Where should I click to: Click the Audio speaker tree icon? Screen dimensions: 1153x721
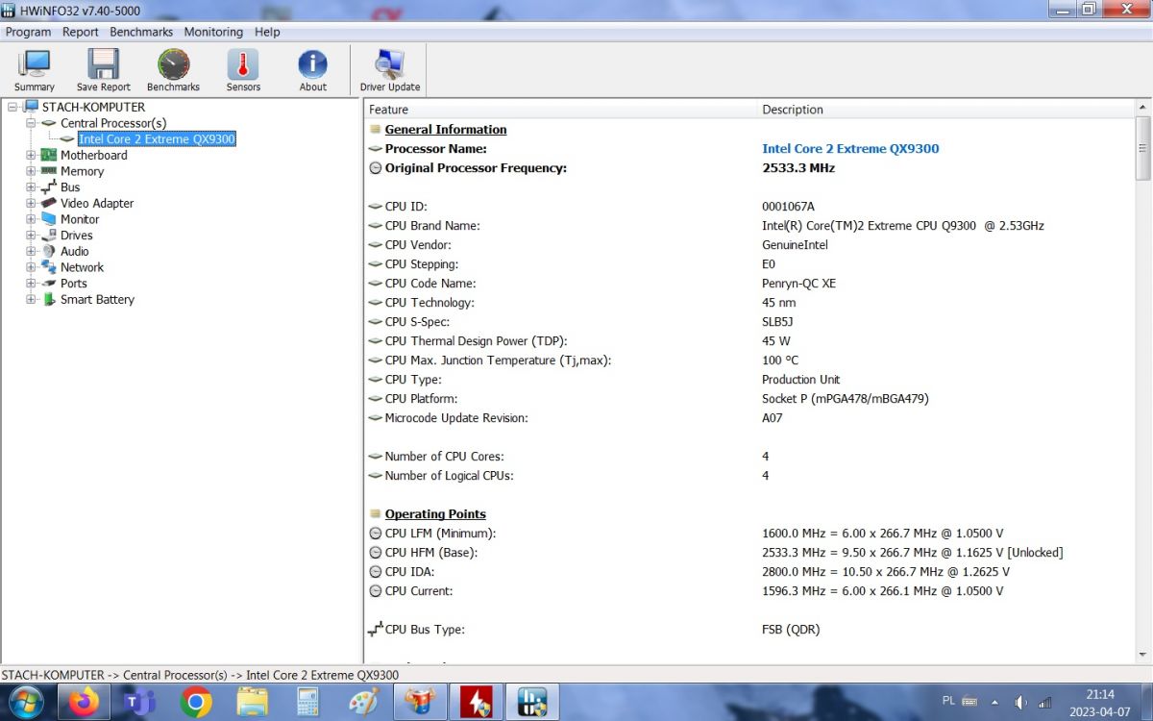point(49,251)
